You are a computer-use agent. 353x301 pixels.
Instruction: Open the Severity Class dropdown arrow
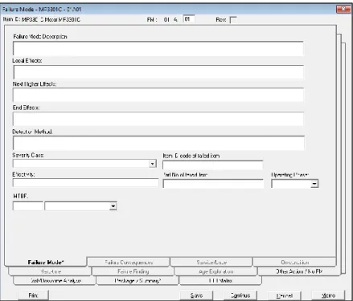pyautogui.click(x=153, y=164)
